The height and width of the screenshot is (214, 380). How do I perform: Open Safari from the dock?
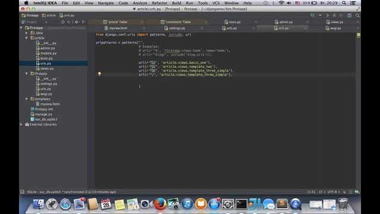(x=65, y=204)
